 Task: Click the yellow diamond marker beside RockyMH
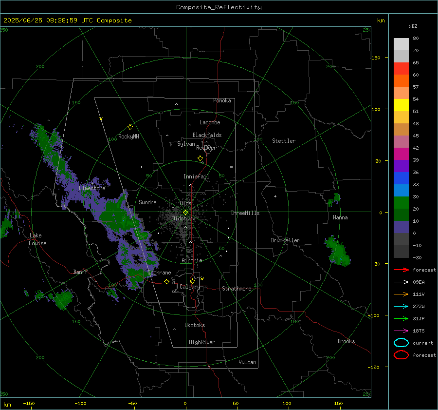[130, 127]
